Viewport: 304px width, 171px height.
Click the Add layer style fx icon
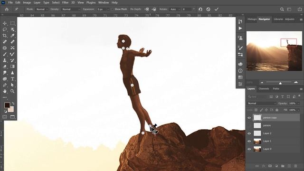264,166
